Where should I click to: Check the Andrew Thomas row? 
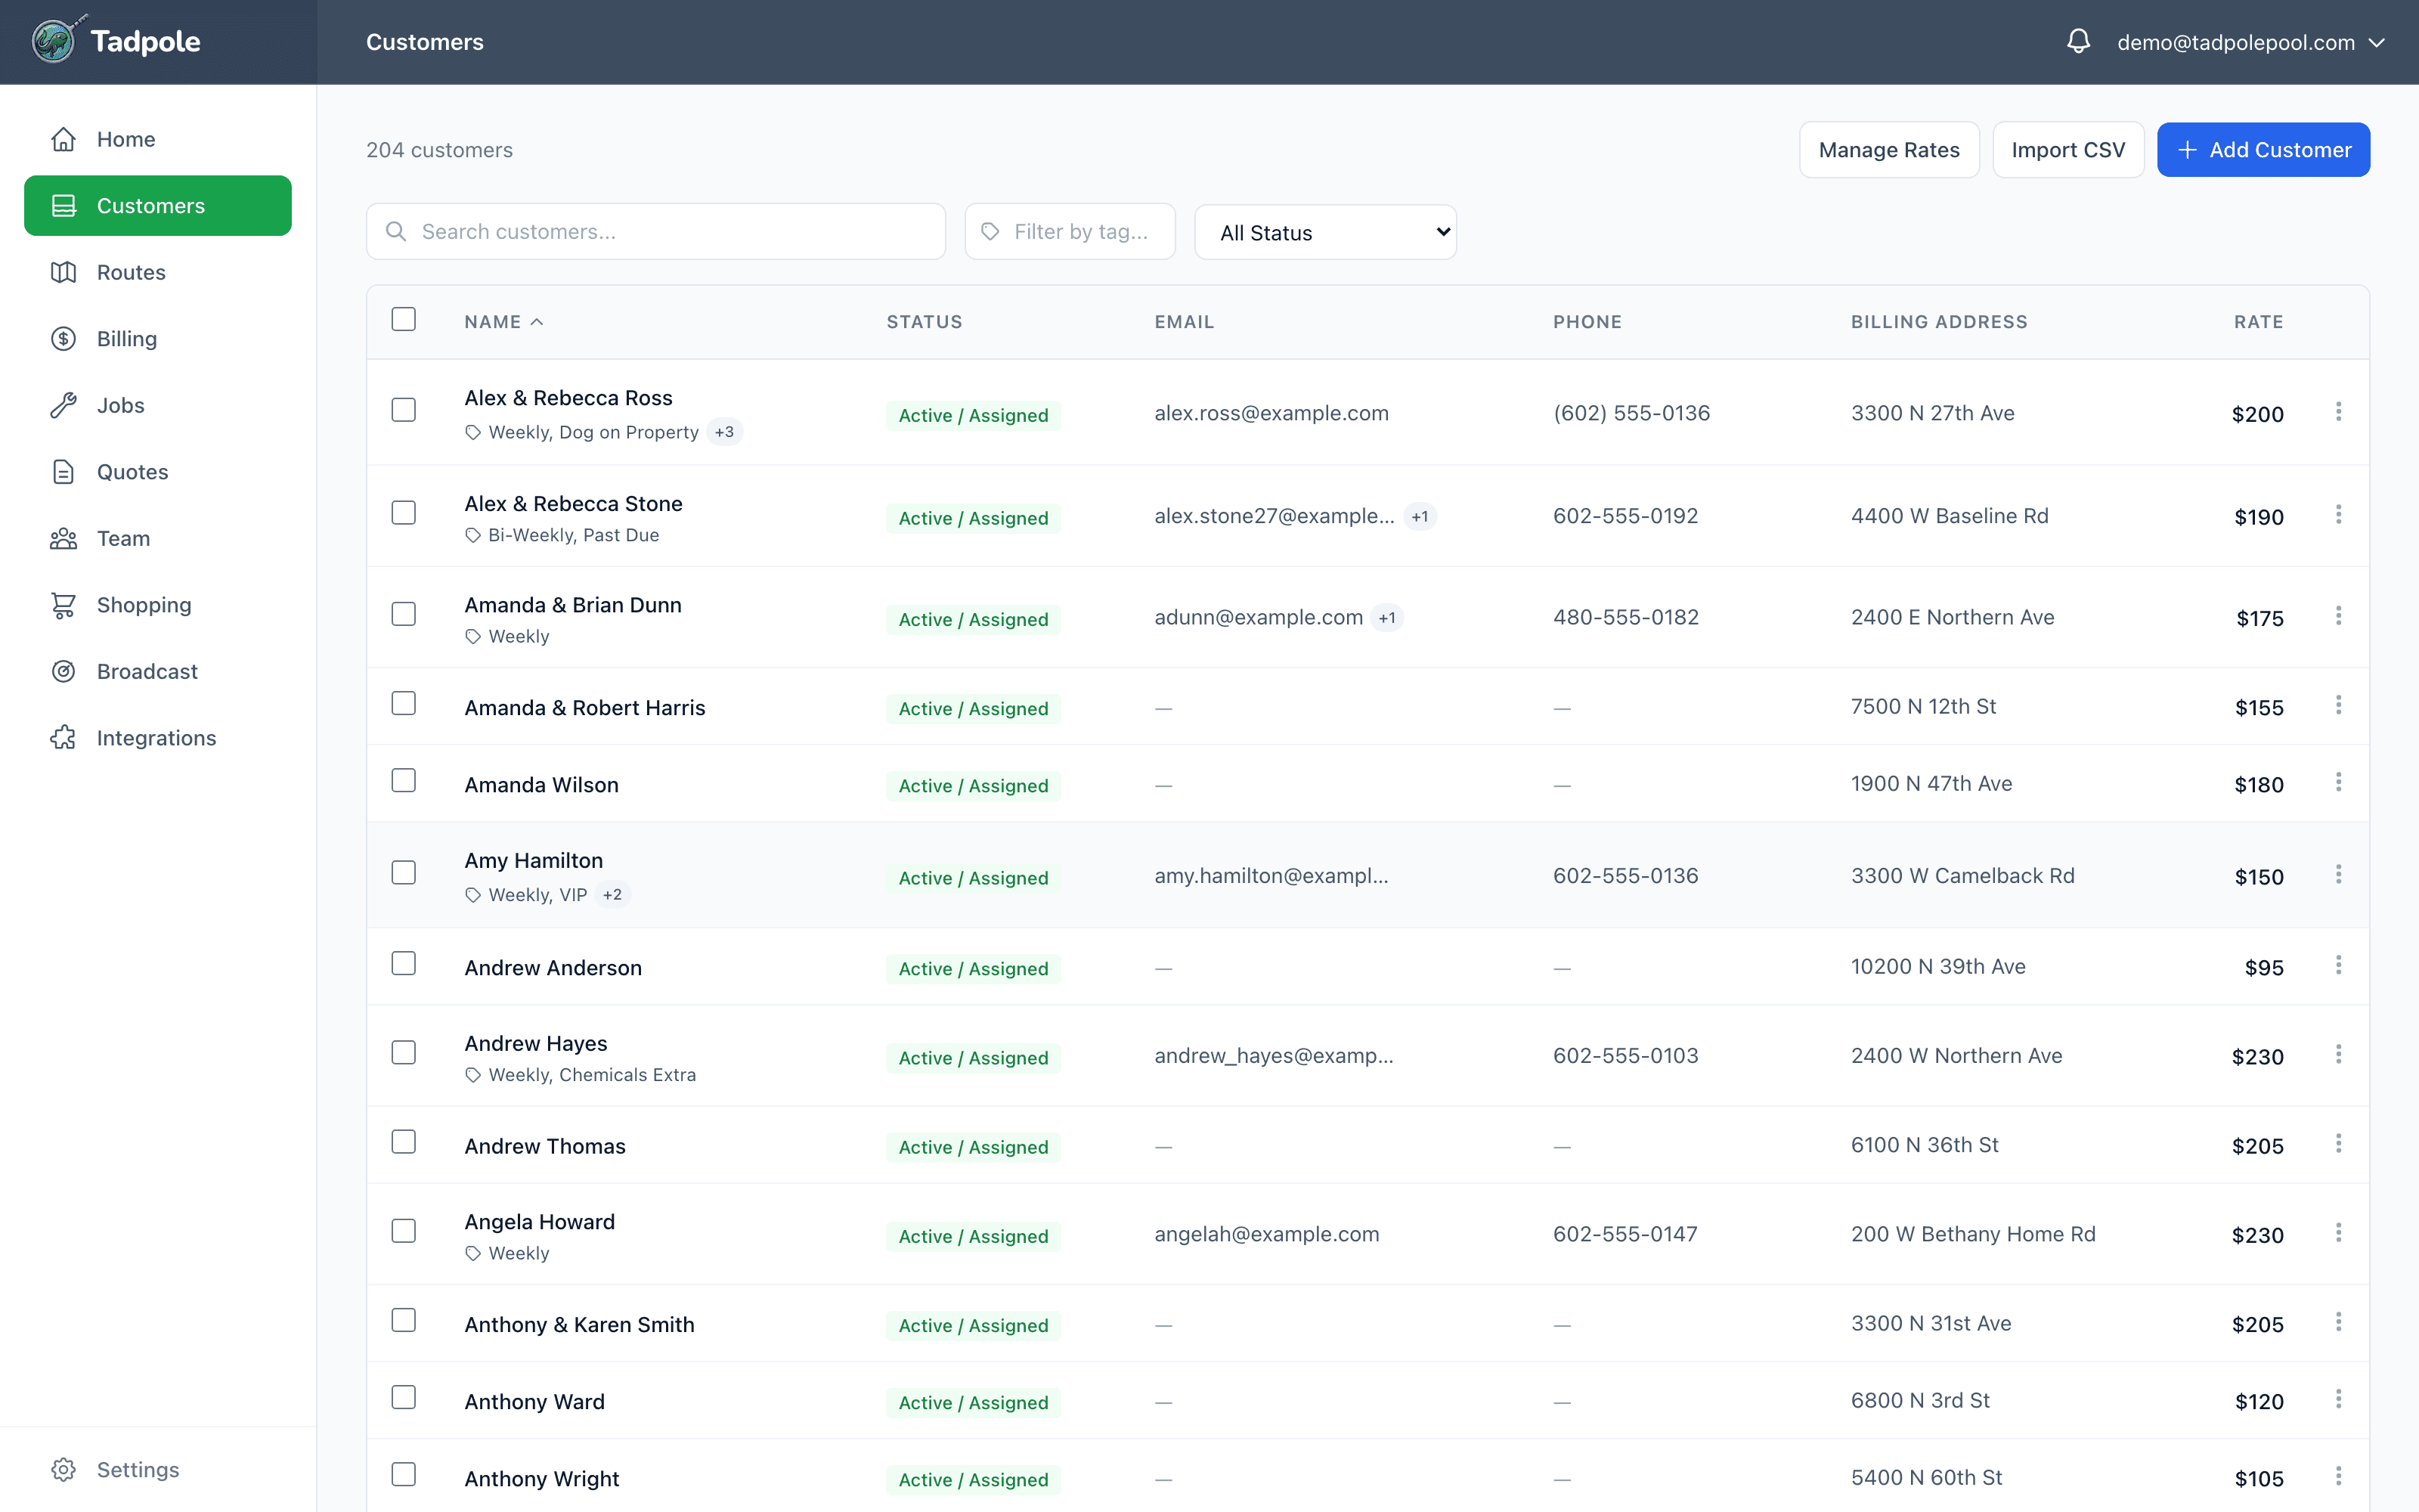[404, 1142]
